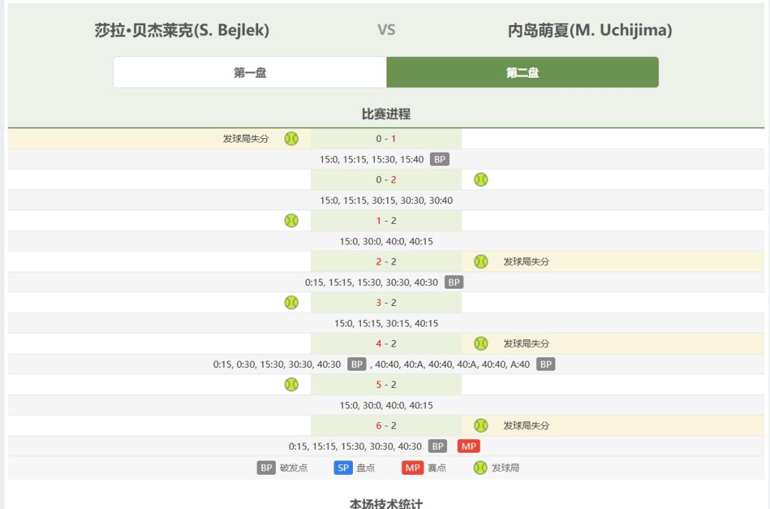Switch to the 第一盘 tab
The image size is (770, 509).
point(250,73)
